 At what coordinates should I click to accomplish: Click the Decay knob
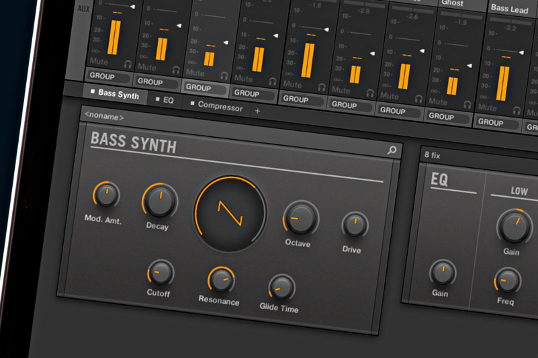160,200
